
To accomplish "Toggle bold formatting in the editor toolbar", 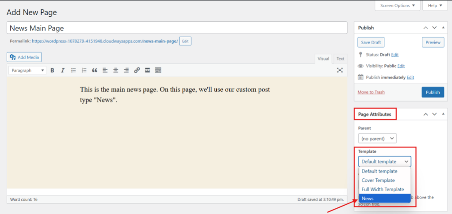I will [52, 70].
